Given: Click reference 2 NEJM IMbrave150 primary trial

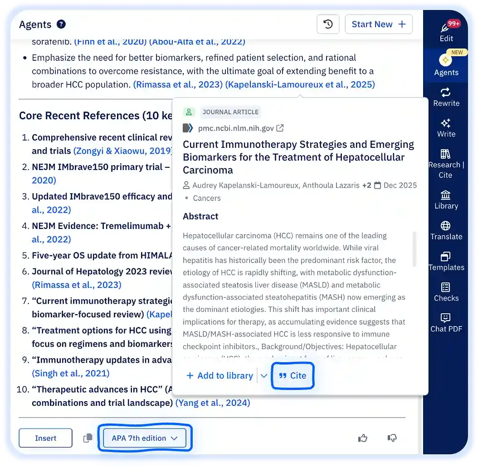Looking at the screenshot, I should [x=101, y=167].
